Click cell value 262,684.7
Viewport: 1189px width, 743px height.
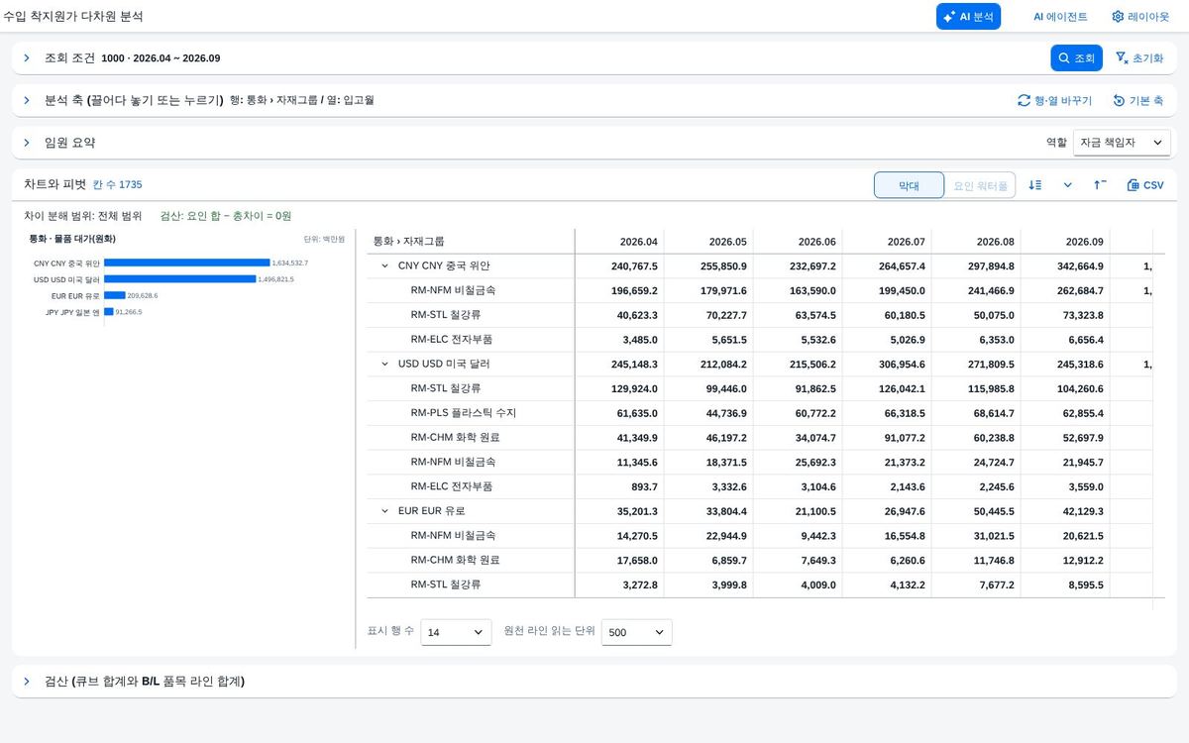[1080, 291]
